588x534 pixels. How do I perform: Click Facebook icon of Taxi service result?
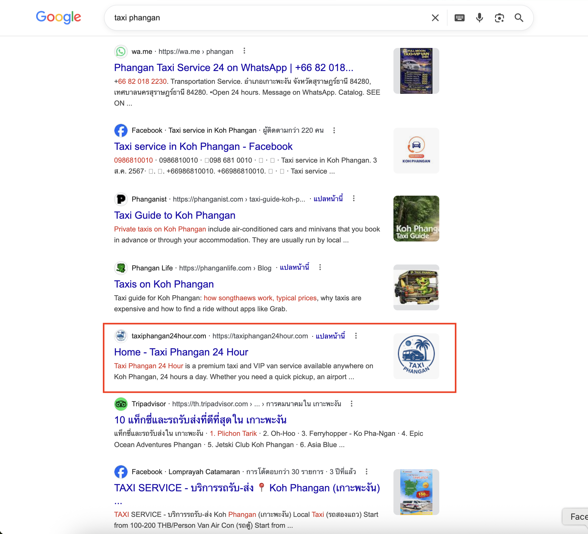pos(121,130)
